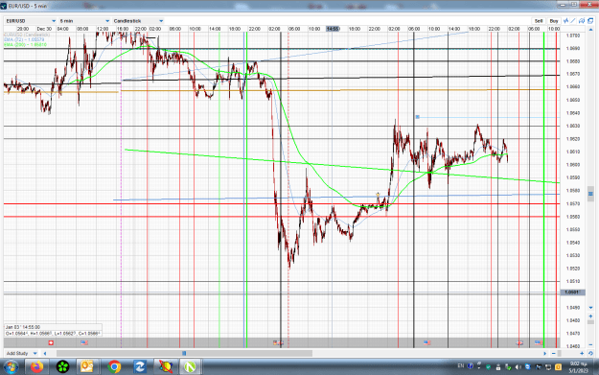Click the green shield security tray icon
Viewport: 599px width, 375px height.
click(x=488, y=367)
